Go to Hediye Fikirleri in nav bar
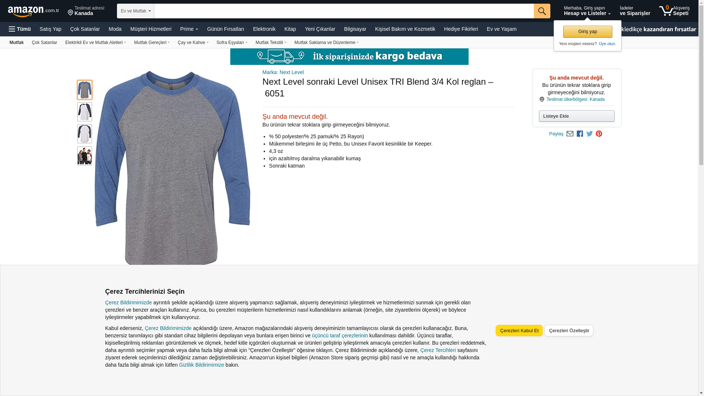 click(461, 29)
